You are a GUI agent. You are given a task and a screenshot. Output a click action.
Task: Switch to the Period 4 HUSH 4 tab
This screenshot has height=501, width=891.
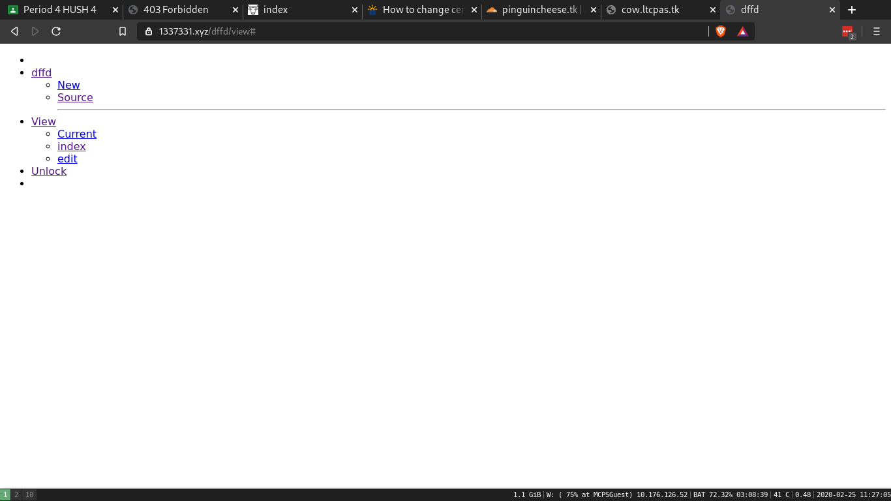tap(60, 10)
